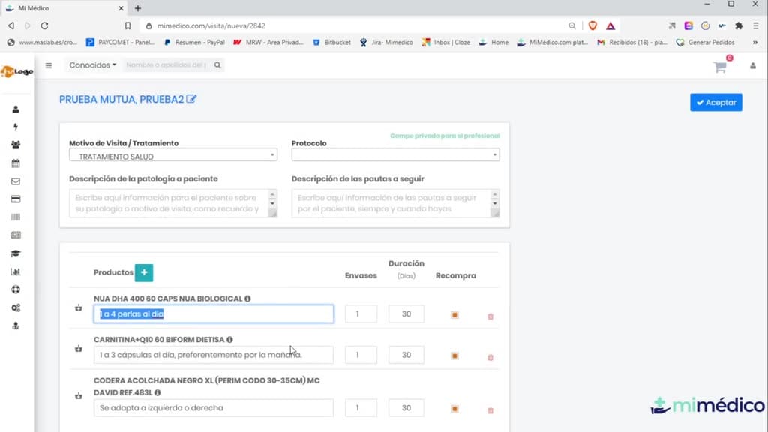Screen dimensions: 768x432
Task: Bookmark this page icon
Action: point(127,25)
